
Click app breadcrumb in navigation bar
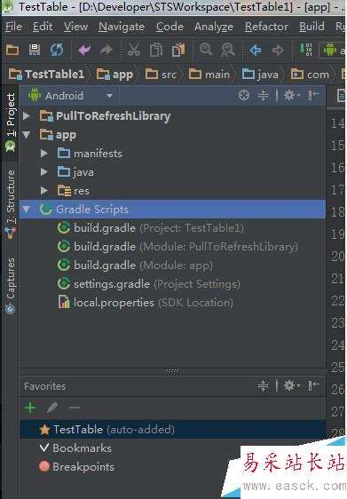(114, 75)
